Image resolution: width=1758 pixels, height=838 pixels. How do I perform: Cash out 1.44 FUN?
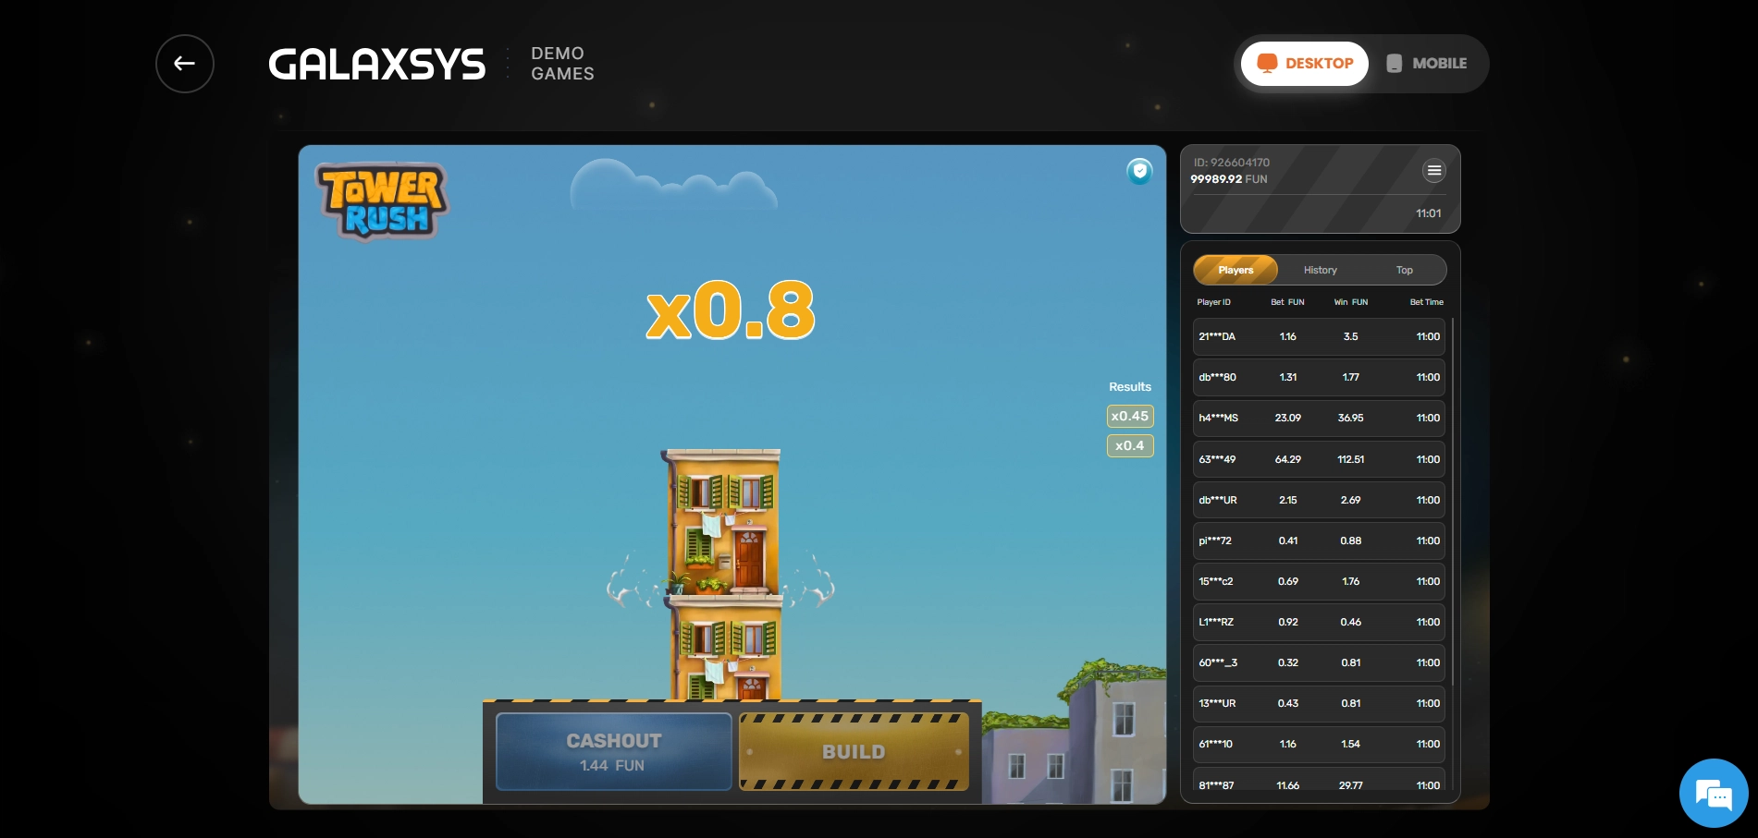pyautogui.click(x=614, y=752)
